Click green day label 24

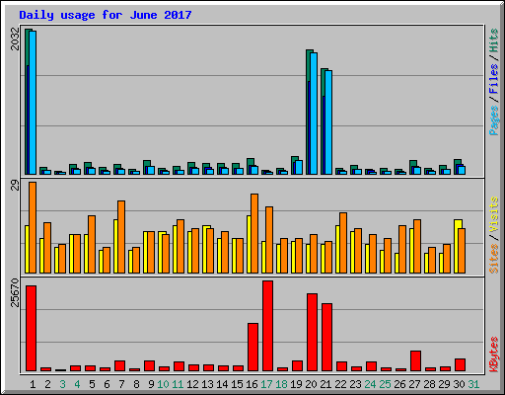click(x=370, y=384)
